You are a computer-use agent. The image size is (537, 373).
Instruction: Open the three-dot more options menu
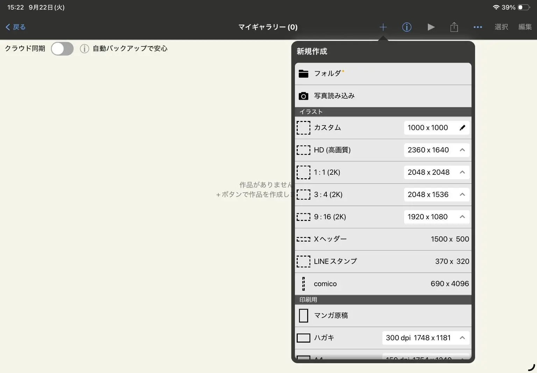pyautogui.click(x=478, y=27)
